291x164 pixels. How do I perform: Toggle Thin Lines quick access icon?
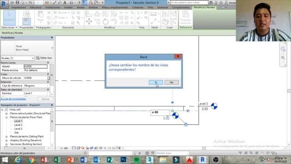[84, 2]
